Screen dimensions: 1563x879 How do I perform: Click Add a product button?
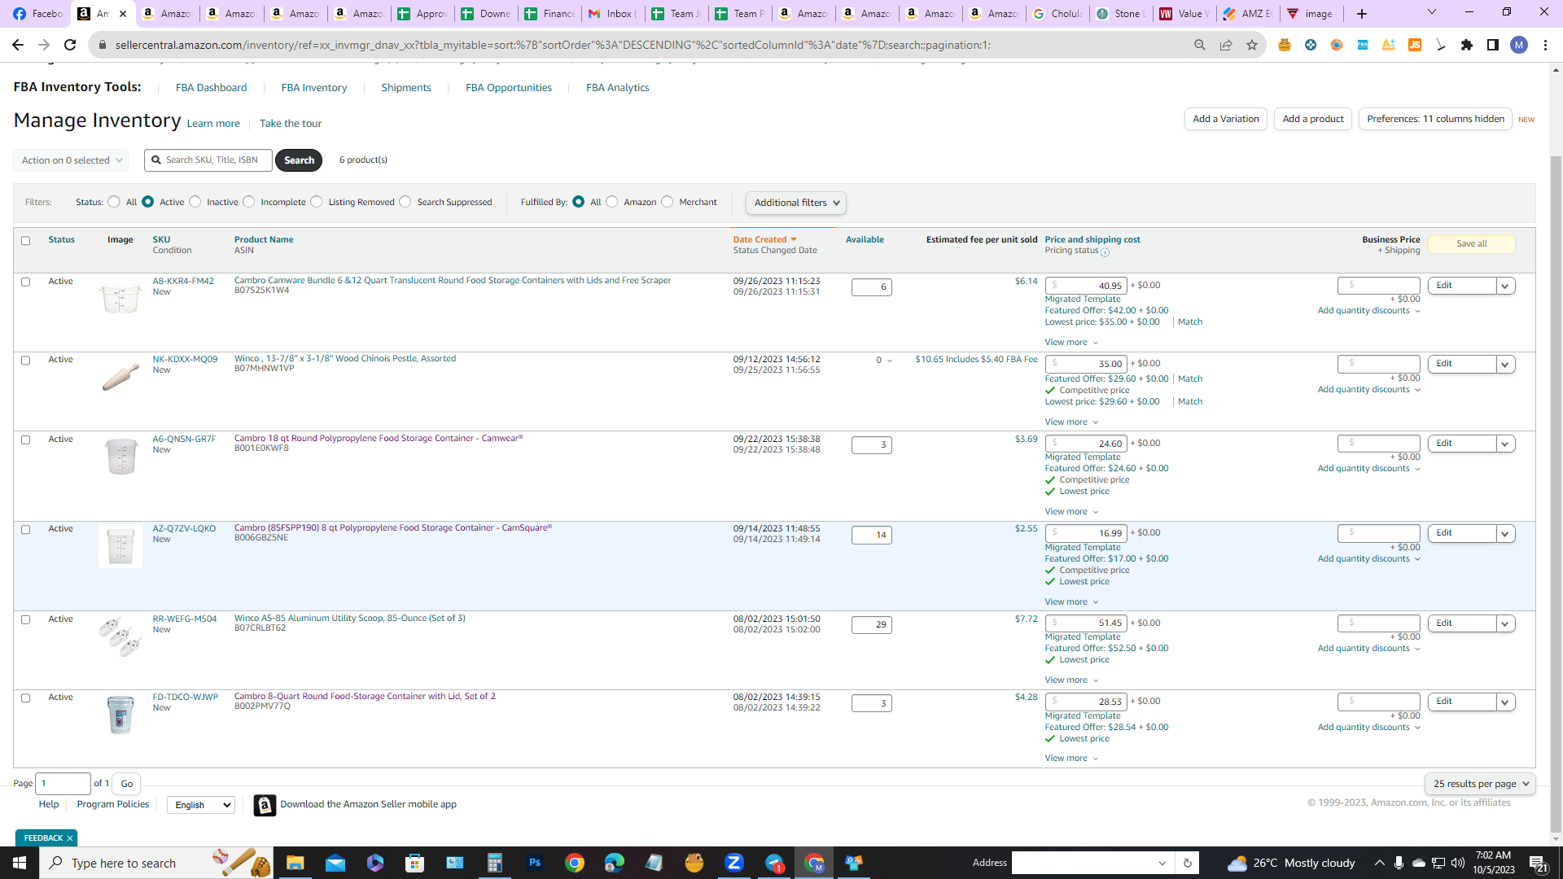click(x=1312, y=119)
